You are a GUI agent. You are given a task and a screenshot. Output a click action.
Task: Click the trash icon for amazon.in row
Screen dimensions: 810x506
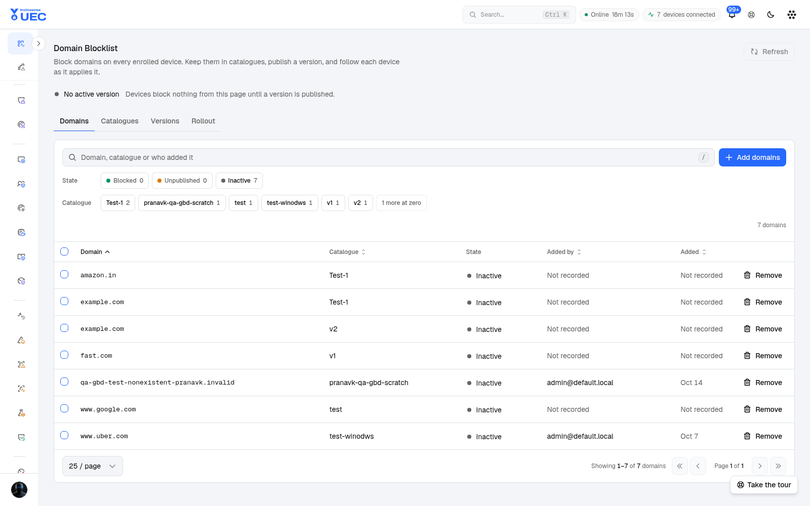click(x=747, y=275)
